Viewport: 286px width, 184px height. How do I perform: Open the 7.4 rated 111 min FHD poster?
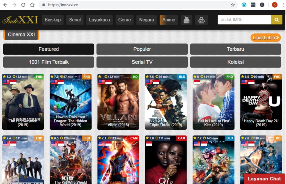pyautogui.click(x=23, y=160)
